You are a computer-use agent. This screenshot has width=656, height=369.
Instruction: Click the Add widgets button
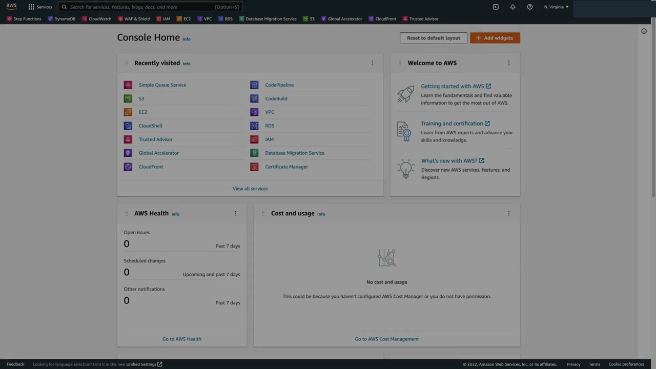point(495,38)
